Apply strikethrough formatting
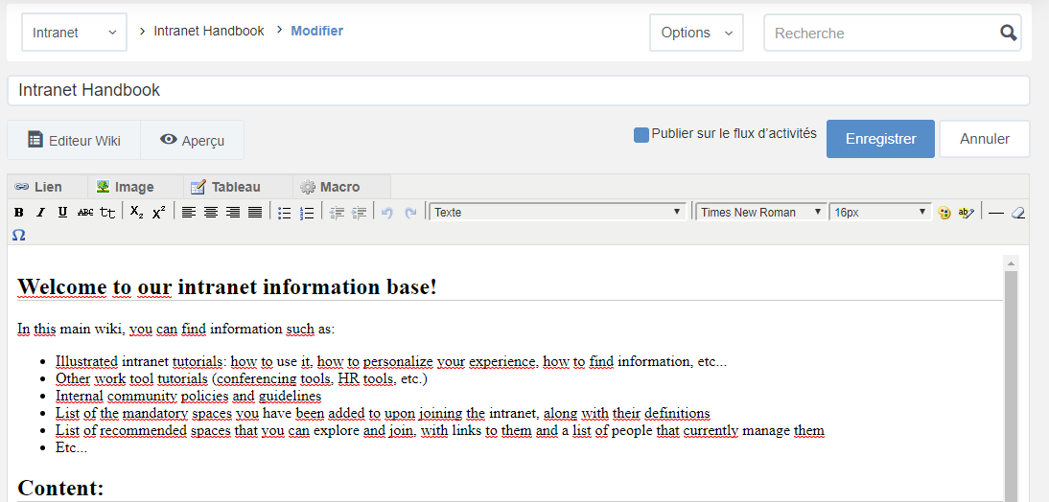This screenshot has height=502, width=1049. tap(85, 213)
